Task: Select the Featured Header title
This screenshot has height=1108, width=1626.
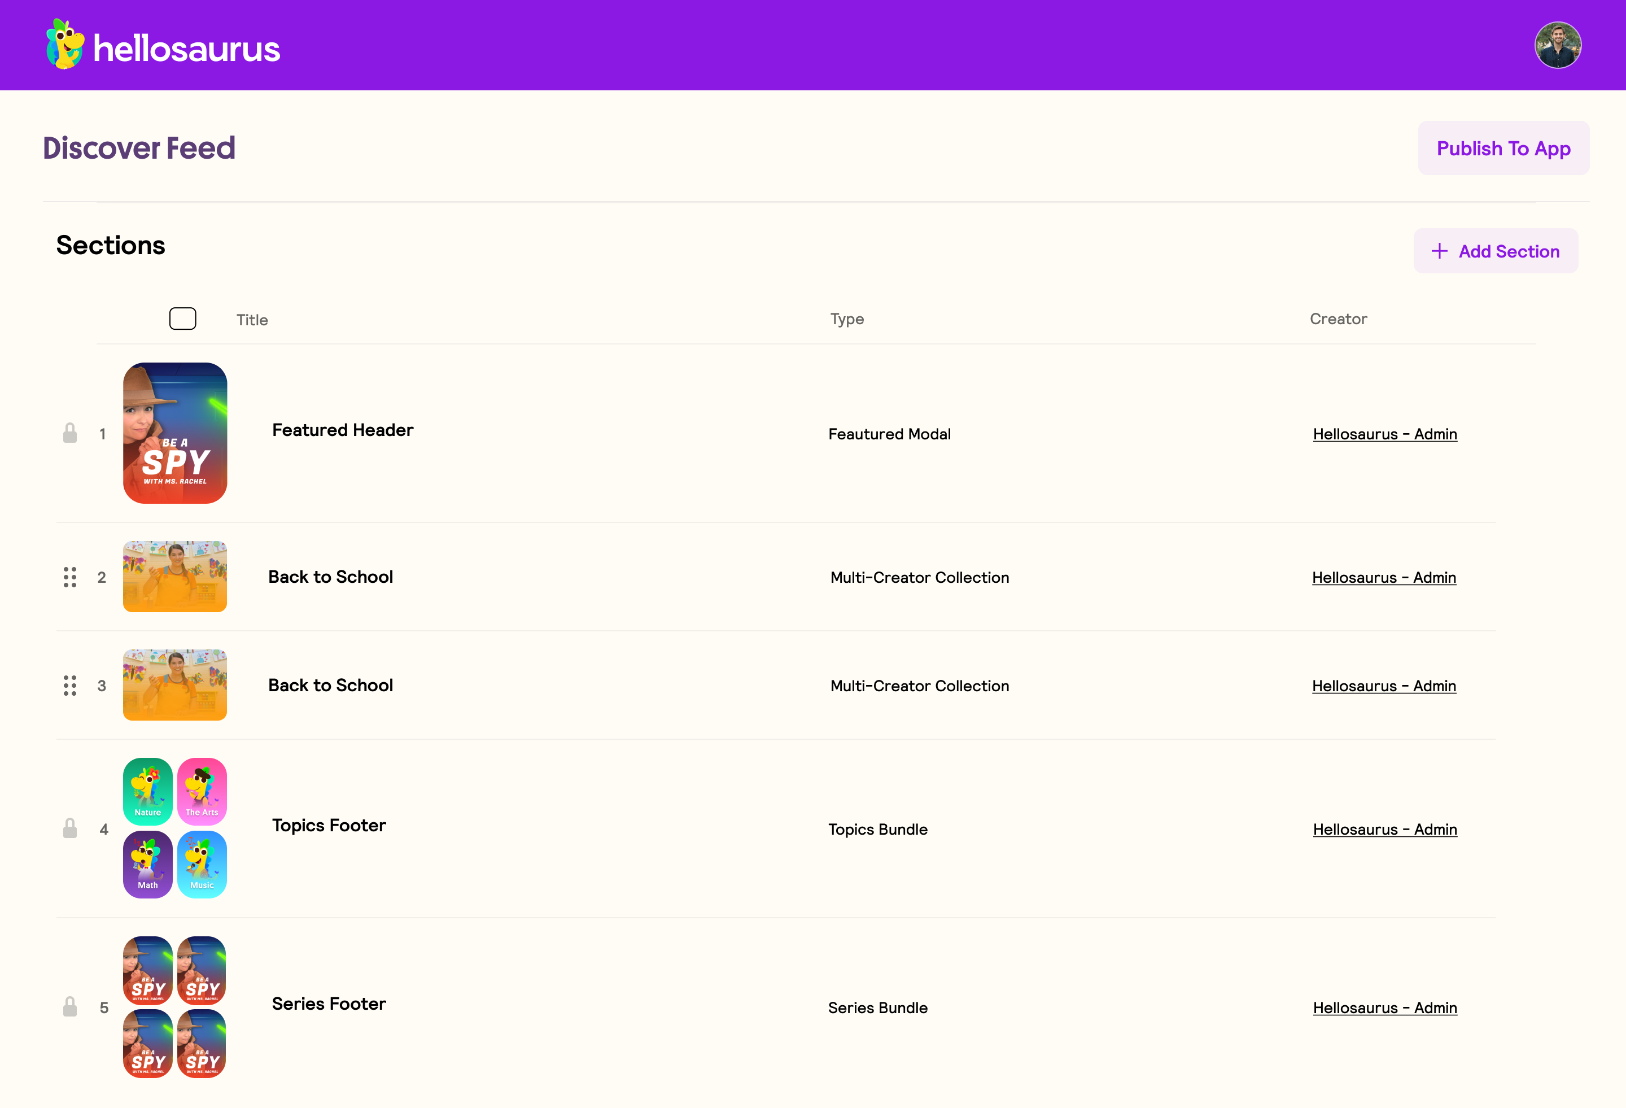Action: [342, 430]
